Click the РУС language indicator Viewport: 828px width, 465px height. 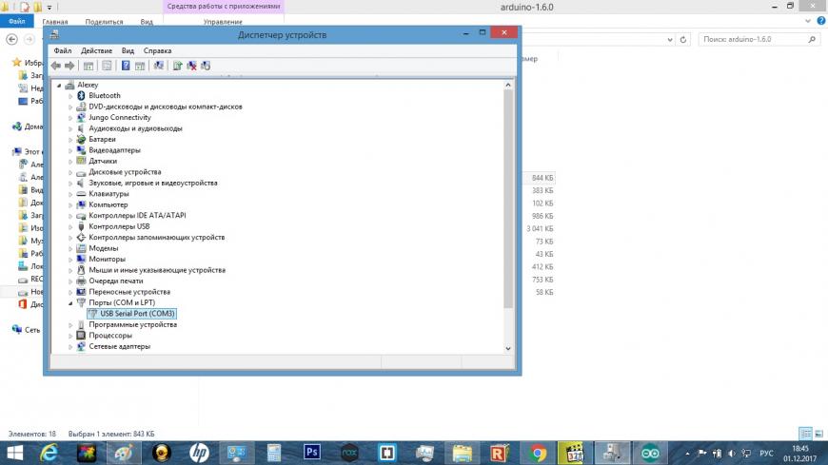pyautogui.click(x=766, y=454)
